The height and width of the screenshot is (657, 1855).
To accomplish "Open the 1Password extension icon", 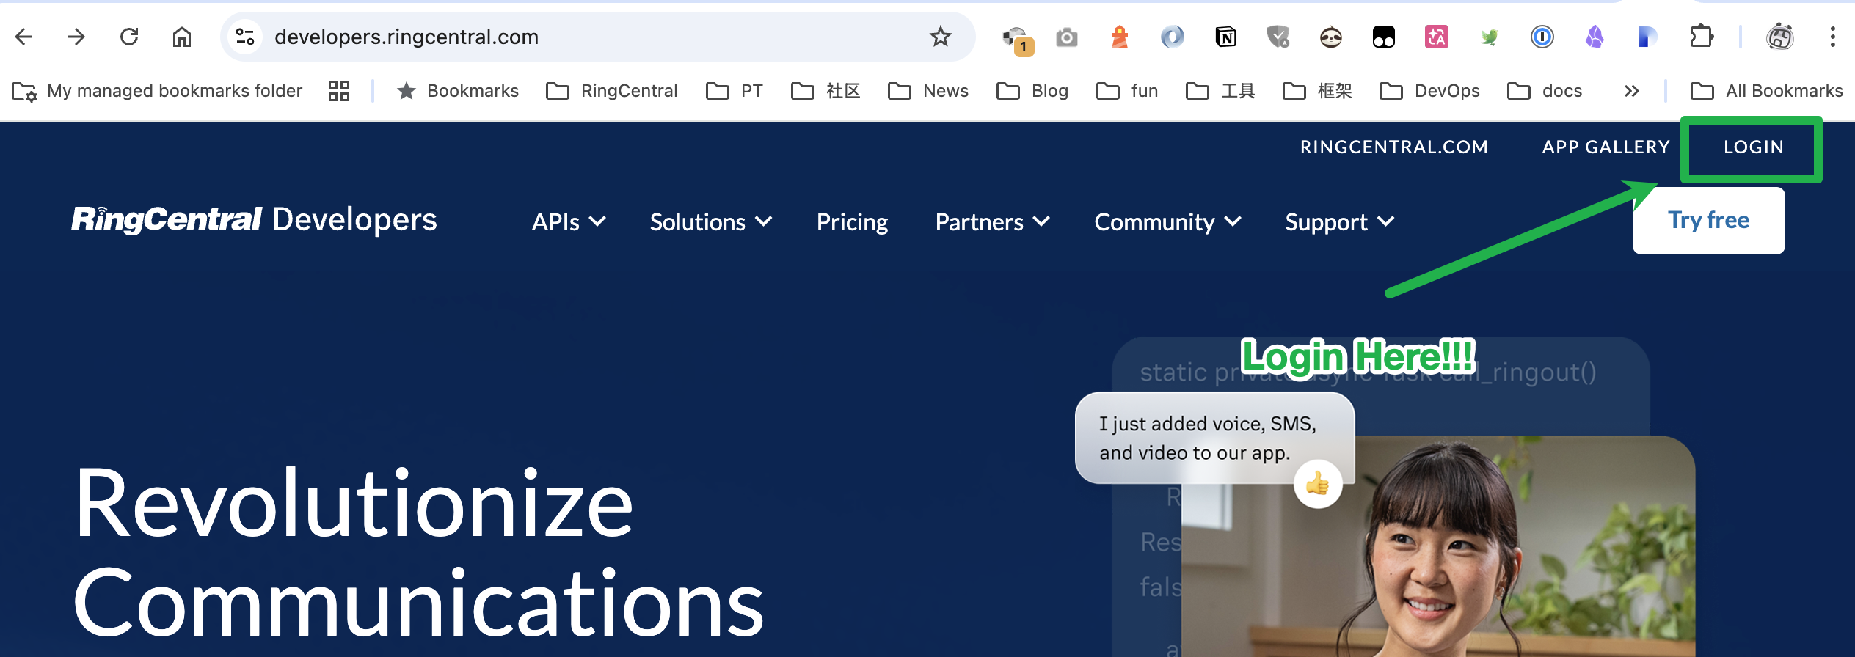I will [x=1542, y=37].
